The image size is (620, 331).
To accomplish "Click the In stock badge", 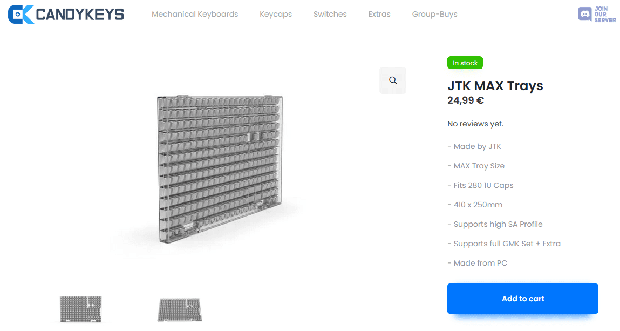I will click(465, 63).
